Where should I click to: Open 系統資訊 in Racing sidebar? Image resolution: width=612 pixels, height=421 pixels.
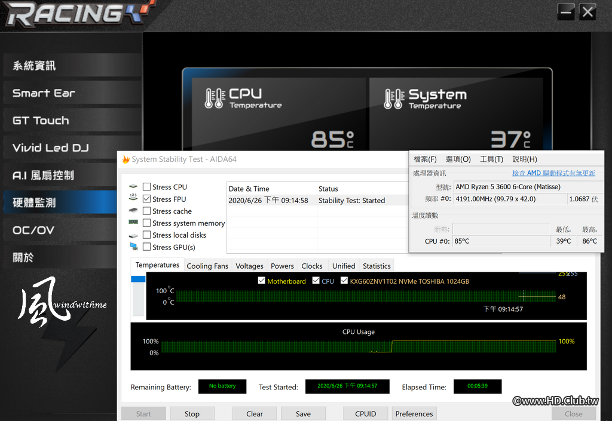point(72,65)
